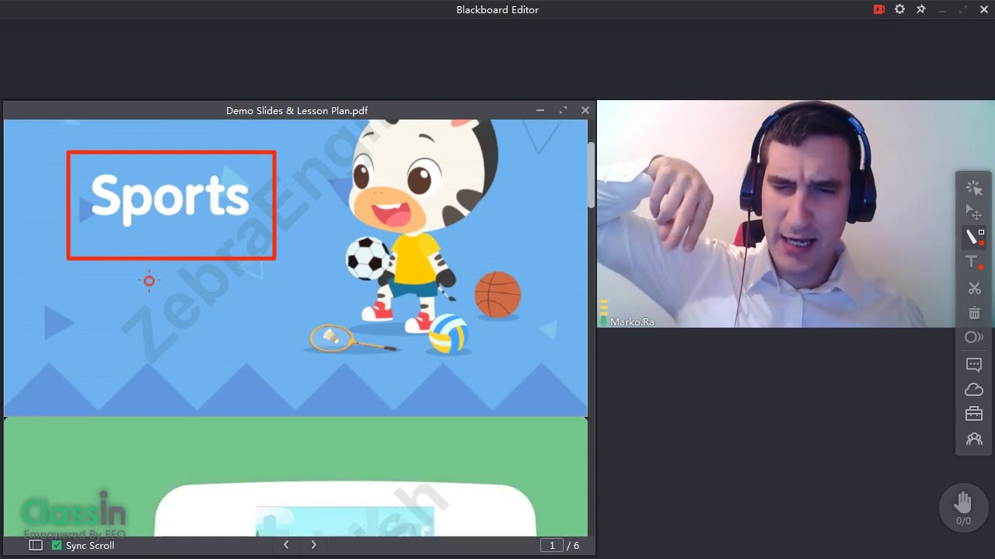Image resolution: width=995 pixels, height=559 pixels.
Task: Click the trash delete tool
Action: [x=974, y=313]
